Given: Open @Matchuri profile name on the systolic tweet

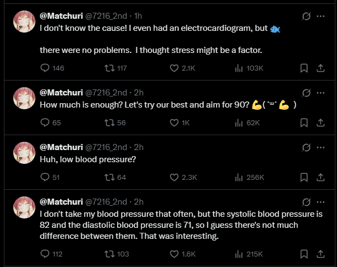Looking at the screenshot, I should click(61, 201).
